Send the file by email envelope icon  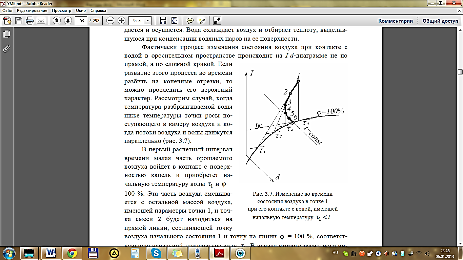41,21
